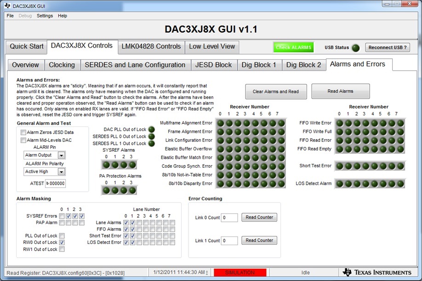
Task: Open the Overview sub-tab
Action: (26, 65)
